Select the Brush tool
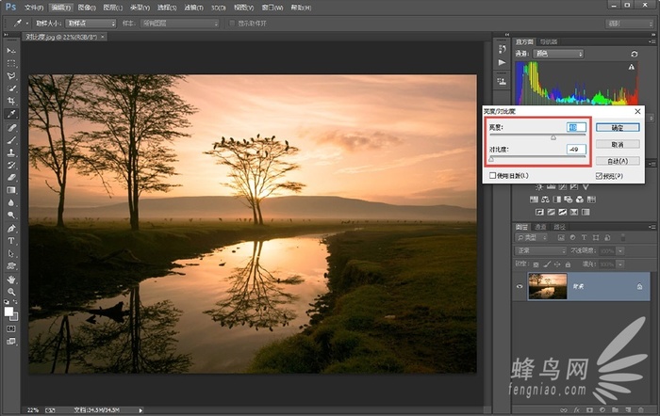Image resolution: width=660 pixels, height=416 pixels. [11, 140]
